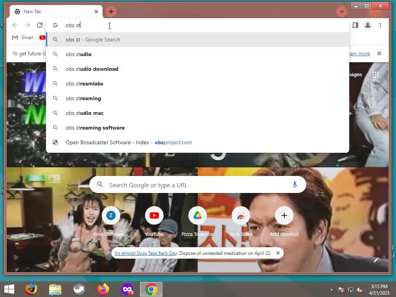Start voice search with the microphone icon
The height and width of the screenshot is (297, 396).
click(x=294, y=185)
